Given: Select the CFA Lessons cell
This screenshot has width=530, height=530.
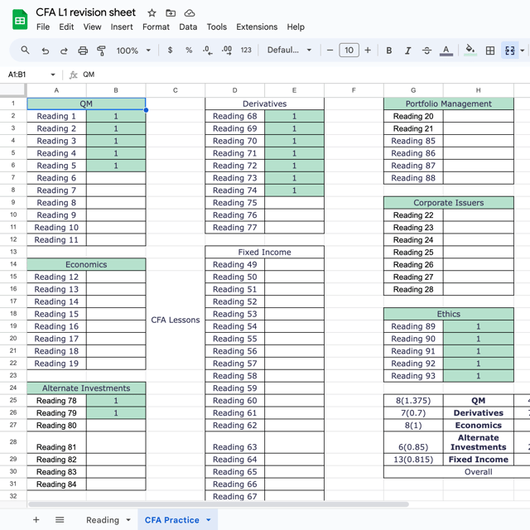Looking at the screenshot, I should (x=175, y=320).
